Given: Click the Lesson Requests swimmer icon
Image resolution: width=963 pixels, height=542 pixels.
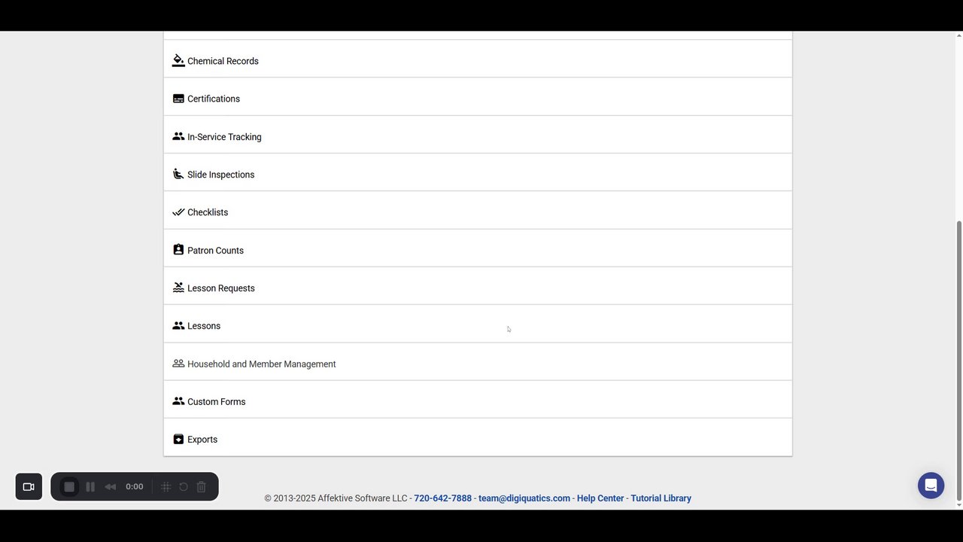Looking at the screenshot, I should tap(178, 288).
